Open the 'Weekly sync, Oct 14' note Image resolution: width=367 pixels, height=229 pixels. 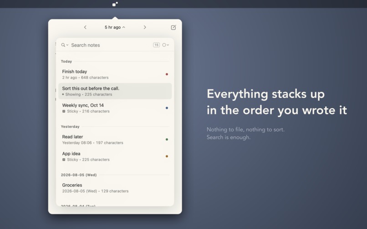pos(115,108)
